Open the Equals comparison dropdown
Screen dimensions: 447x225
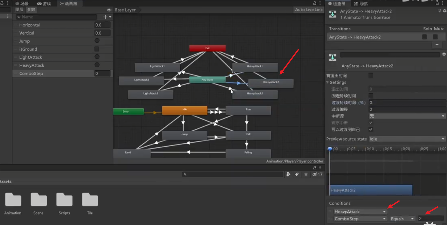pyautogui.click(x=402, y=219)
